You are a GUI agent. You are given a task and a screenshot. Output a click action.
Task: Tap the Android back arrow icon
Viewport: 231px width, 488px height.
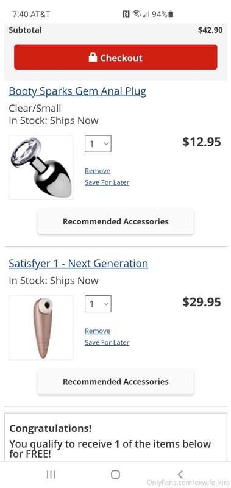(x=180, y=475)
